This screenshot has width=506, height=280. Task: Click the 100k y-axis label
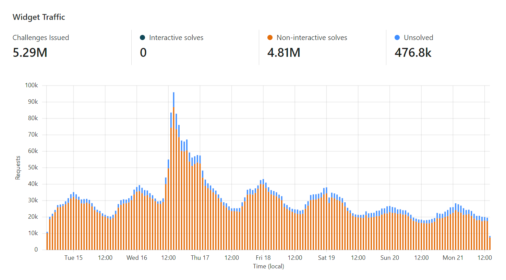coord(32,85)
